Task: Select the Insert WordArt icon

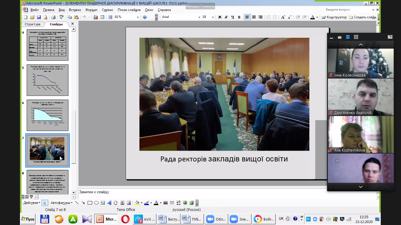Action: click(109, 203)
